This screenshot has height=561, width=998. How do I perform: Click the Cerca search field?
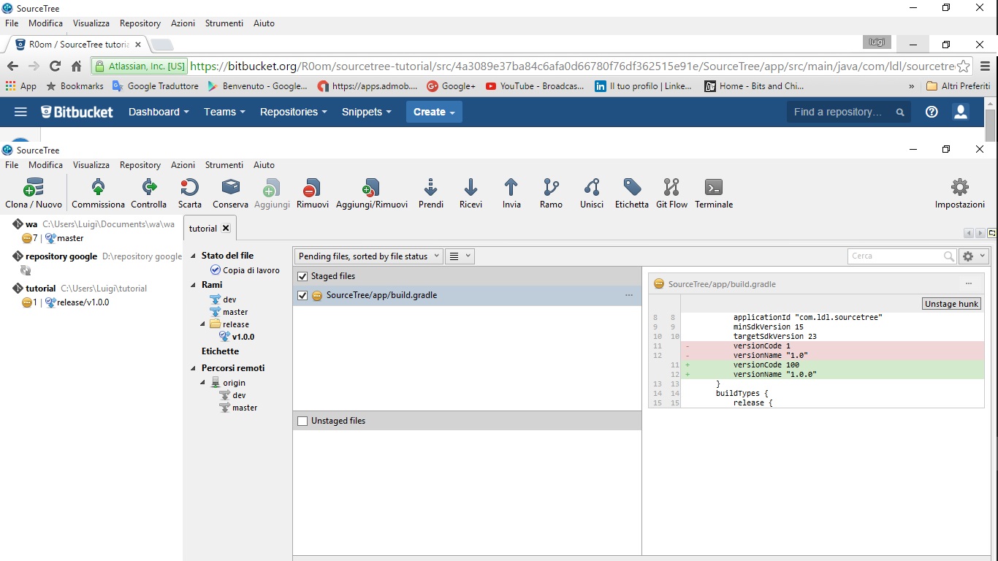click(895, 256)
